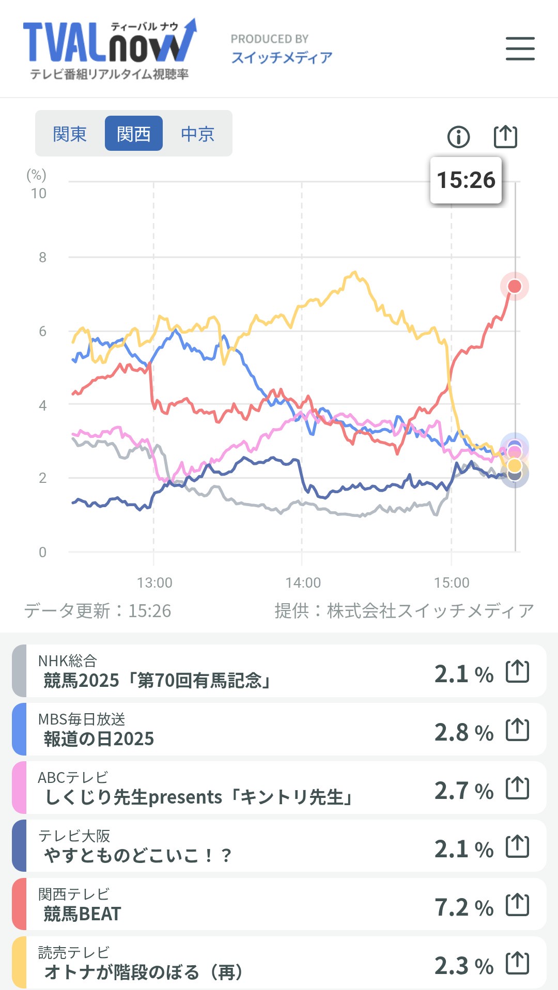Viewport: 558px width, 990px height.
Task: Open the hamburger menu
Action: tap(520, 49)
